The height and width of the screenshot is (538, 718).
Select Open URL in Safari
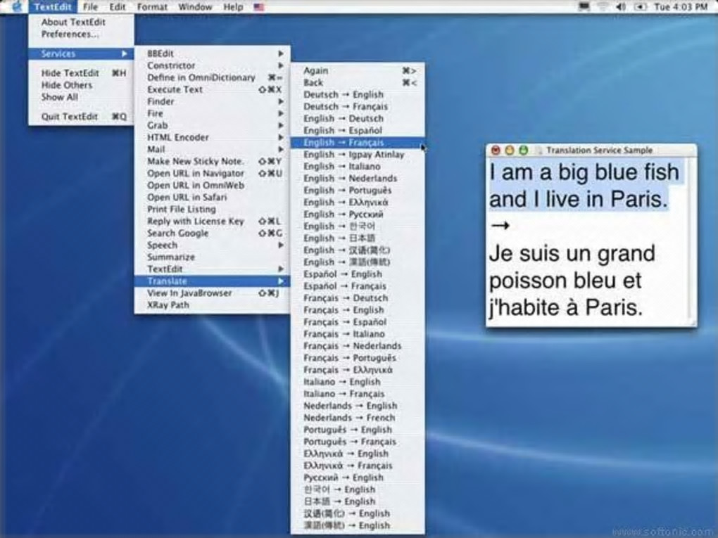click(212, 197)
